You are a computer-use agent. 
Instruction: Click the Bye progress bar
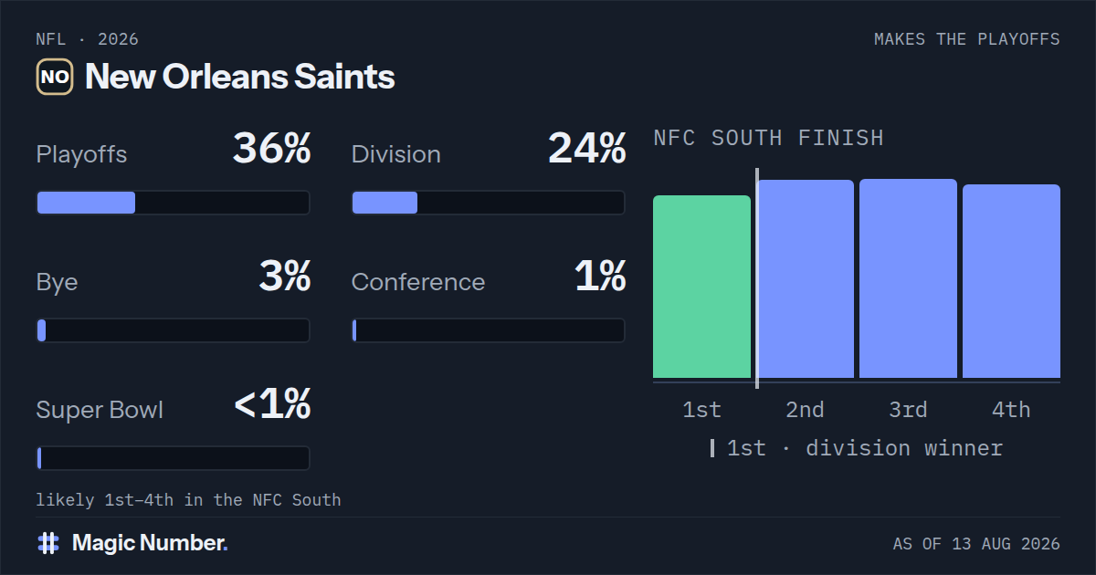(174, 330)
